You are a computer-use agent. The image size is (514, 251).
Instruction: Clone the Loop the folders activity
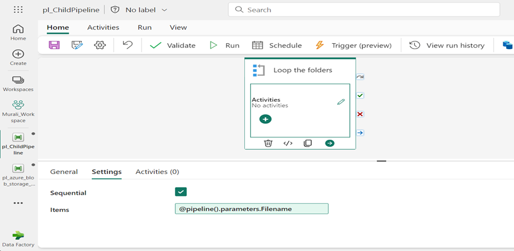click(x=308, y=143)
